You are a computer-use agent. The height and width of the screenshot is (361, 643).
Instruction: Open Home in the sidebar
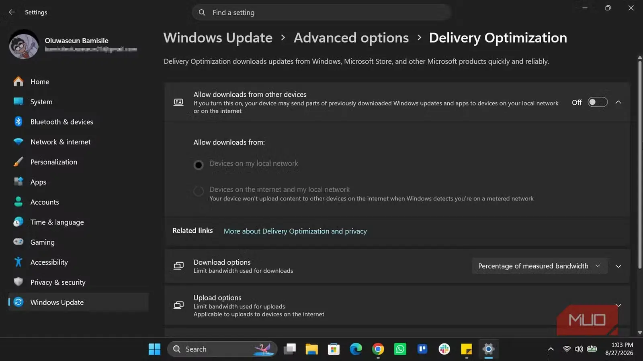pos(78,82)
